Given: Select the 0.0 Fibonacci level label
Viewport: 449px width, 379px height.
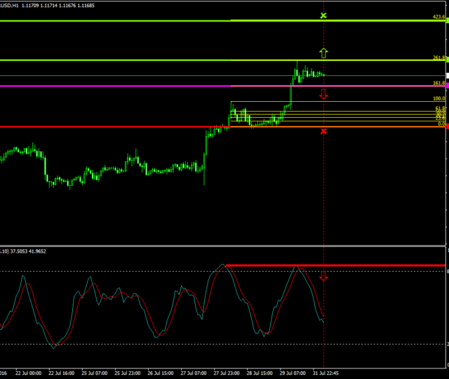Looking at the screenshot, I should [441, 124].
